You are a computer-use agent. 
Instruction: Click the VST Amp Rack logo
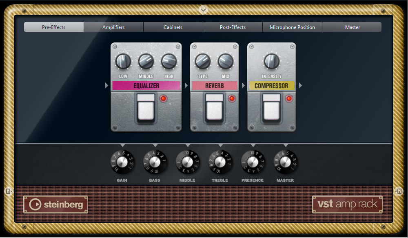[347, 204]
